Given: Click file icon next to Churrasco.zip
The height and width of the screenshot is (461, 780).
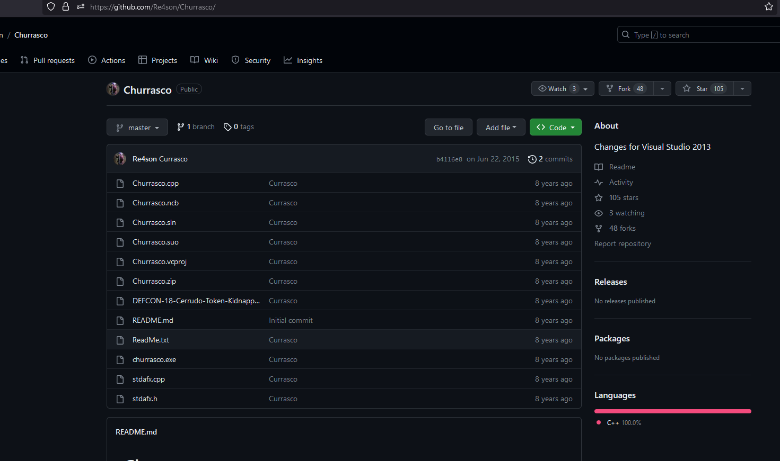Looking at the screenshot, I should (120, 282).
